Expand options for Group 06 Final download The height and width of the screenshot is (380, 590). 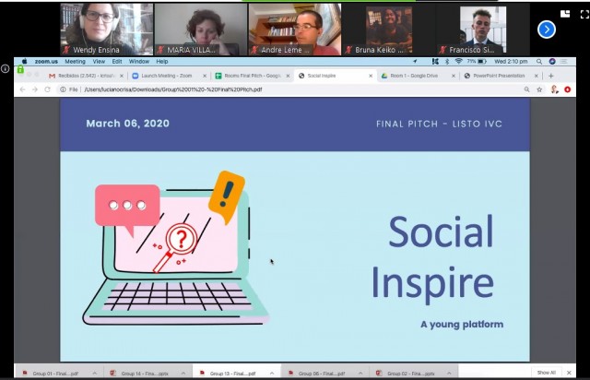point(362,373)
